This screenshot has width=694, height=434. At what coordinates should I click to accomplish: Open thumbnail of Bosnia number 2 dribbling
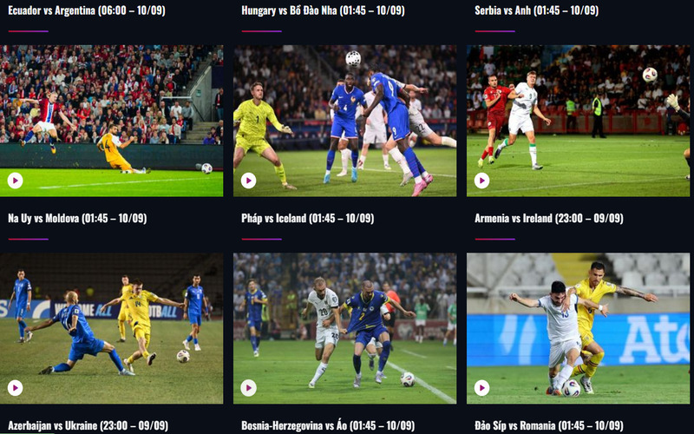coord(344,328)
